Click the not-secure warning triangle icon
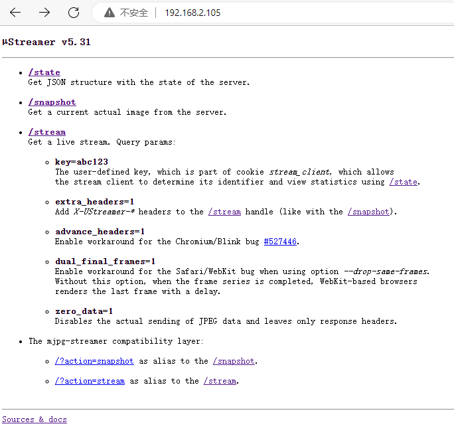 tap(110, 13)
